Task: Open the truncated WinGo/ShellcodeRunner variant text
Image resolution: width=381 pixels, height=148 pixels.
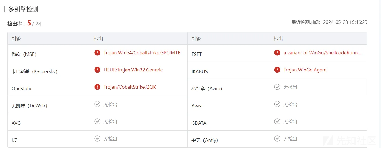Action: tap(323, 53)
